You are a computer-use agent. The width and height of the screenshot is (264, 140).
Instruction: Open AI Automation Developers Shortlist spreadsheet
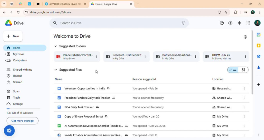pyautogui.click(x=94, y=126)
